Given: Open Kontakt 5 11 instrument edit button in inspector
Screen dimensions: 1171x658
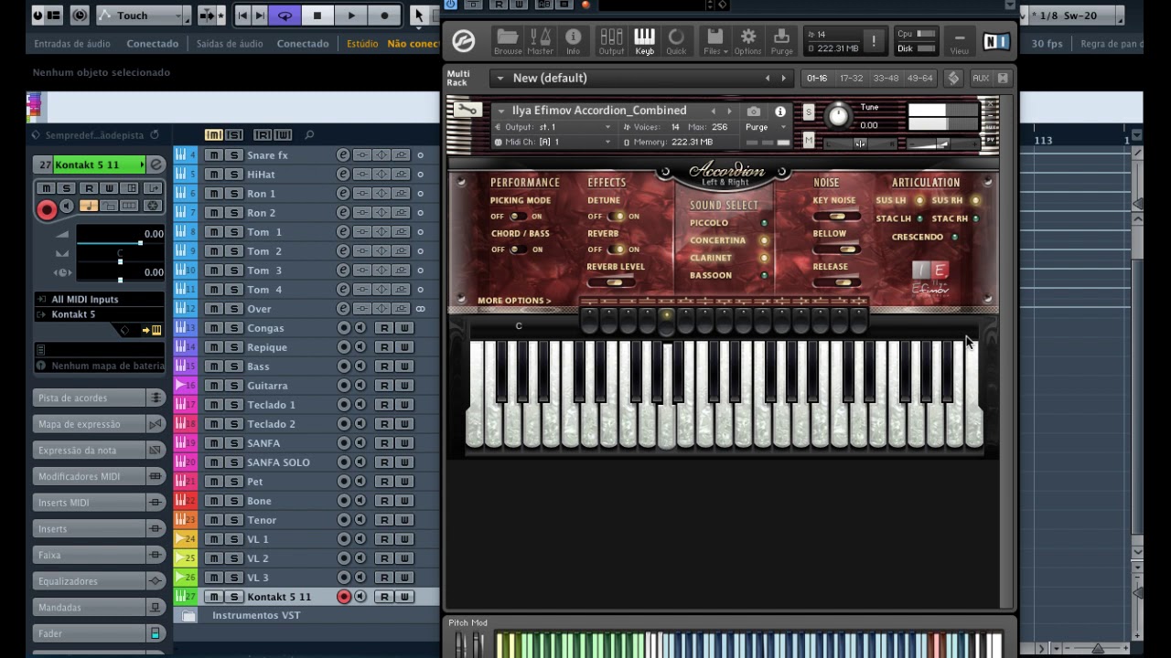Looking at the screenshot, I should click(156, 164).
